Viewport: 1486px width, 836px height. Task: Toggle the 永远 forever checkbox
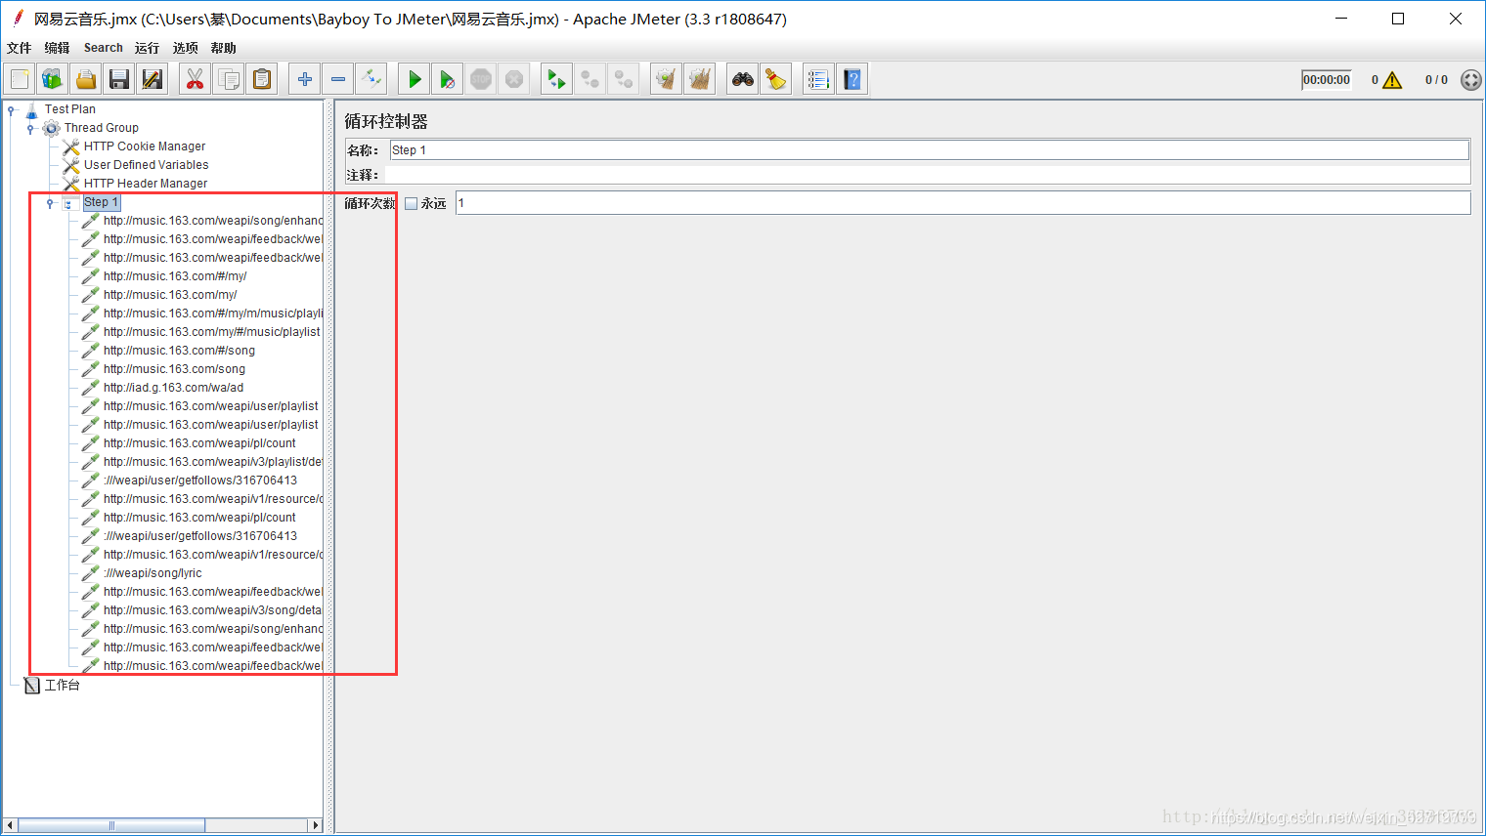pyautogui.click(x=412, y=203)
